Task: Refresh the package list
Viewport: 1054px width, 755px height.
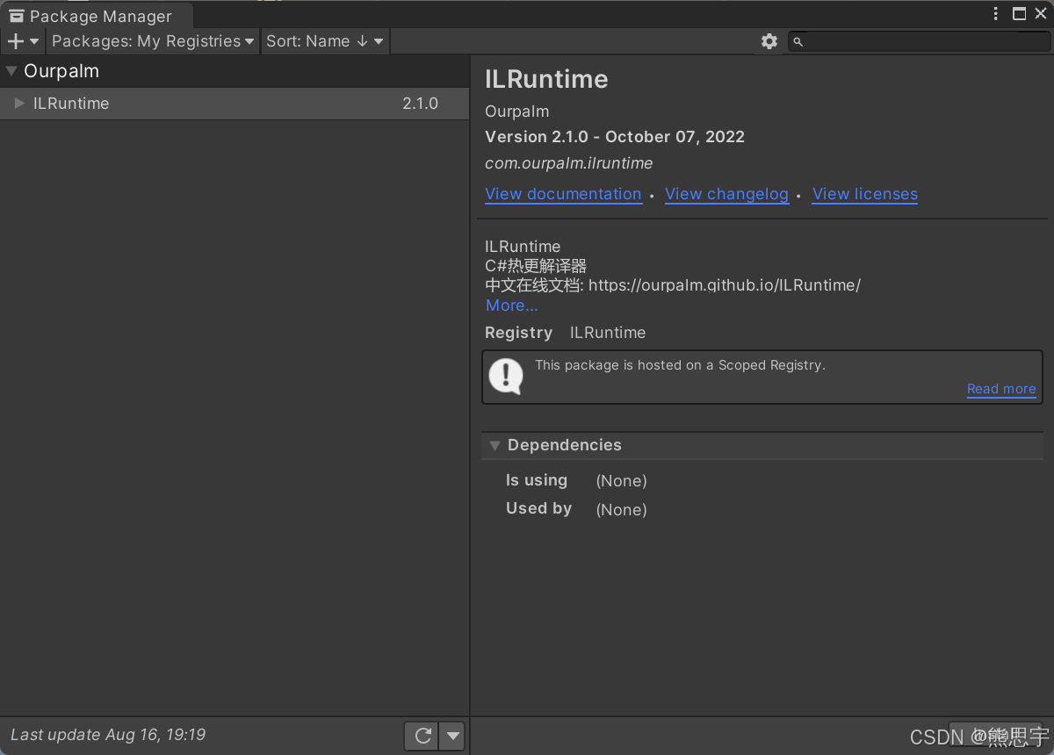Action: (422, 736)
